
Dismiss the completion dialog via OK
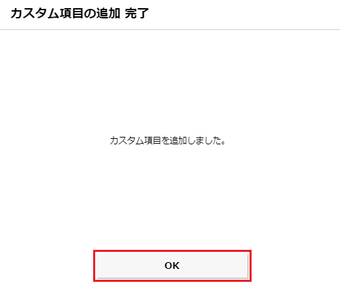point(172,265)
